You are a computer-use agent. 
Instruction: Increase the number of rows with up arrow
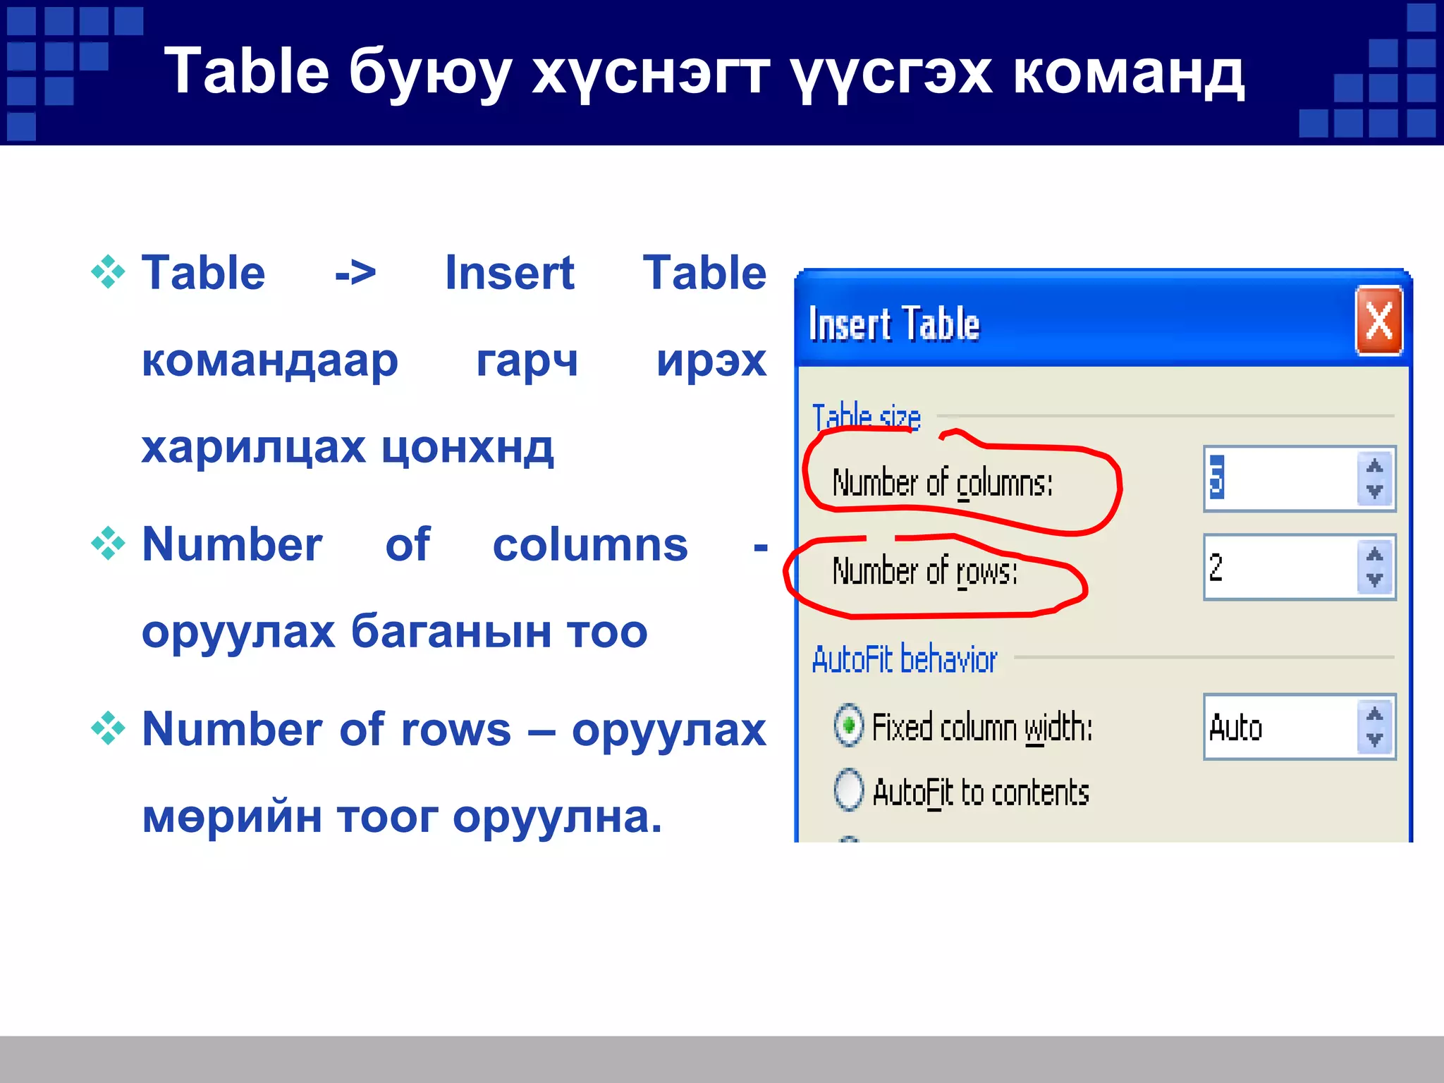click(x=1374, y=554)
